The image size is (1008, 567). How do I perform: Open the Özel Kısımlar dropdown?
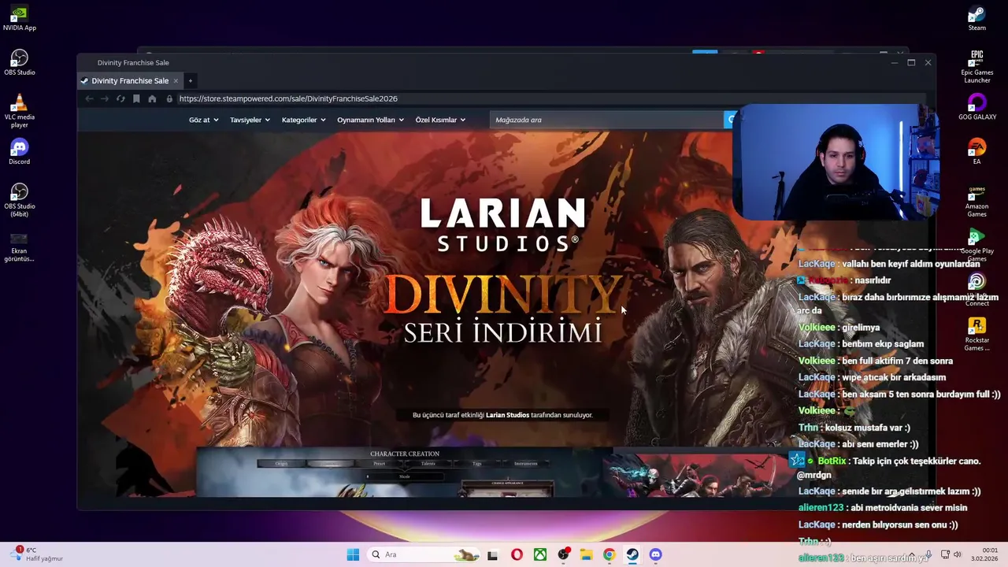[x=440, y=120]
